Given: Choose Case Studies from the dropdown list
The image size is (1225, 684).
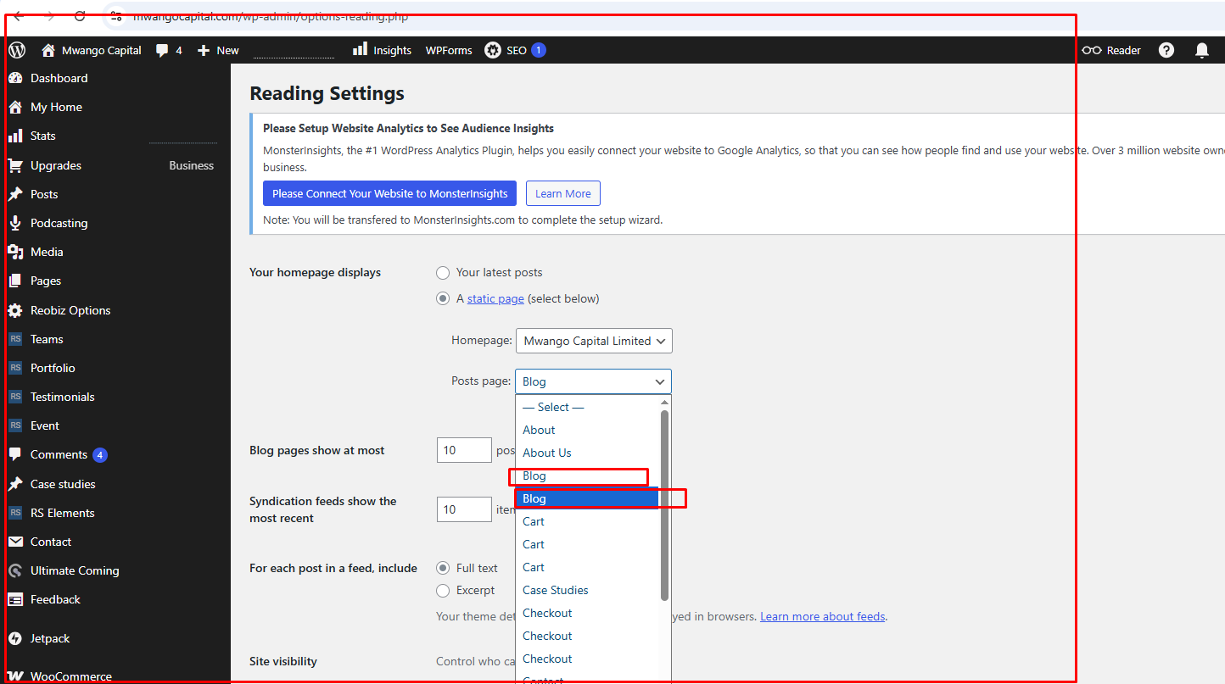Looking at the screenshot, I should pos(587,590).
